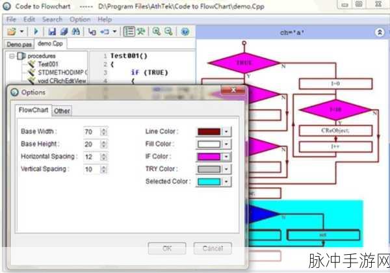Click the Vertical Spacing value field

pyautogui.click(x=92, y=169)
